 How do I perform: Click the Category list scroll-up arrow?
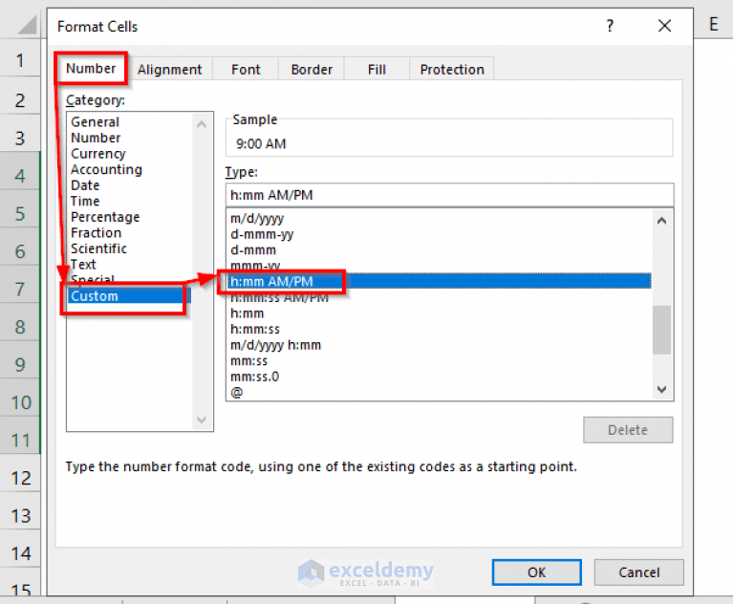click(202, 124)
